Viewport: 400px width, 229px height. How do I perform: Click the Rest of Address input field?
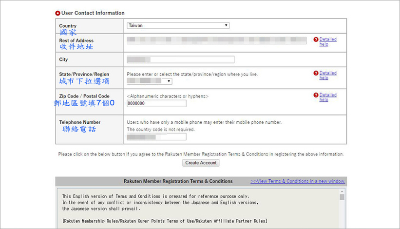click(216, 40)
